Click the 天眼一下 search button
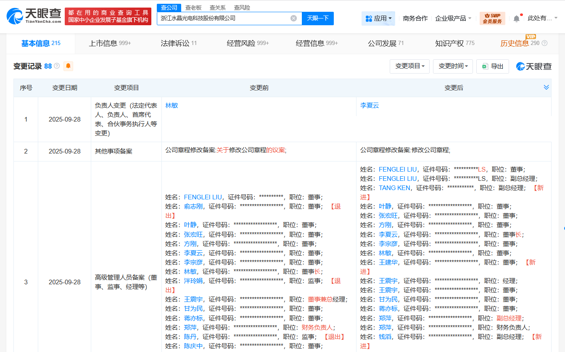 pos(317,19)
